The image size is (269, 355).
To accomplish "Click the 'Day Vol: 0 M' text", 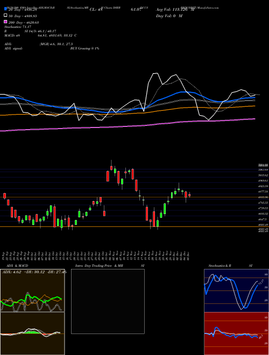I will [x=169, y=16].
